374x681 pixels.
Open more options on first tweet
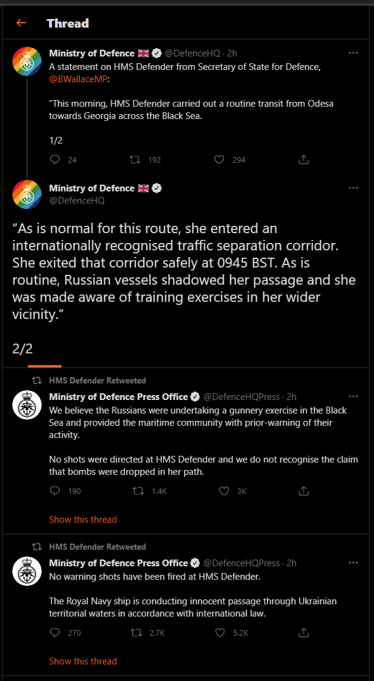[354, 53]
